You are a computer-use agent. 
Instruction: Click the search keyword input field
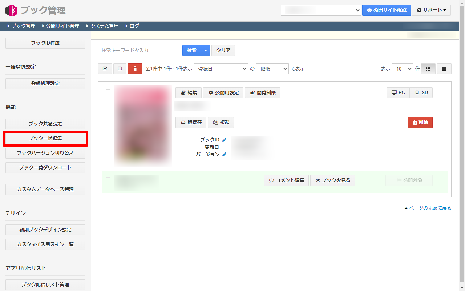coord(139,51)
